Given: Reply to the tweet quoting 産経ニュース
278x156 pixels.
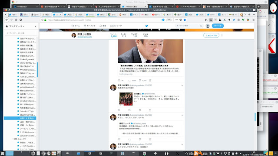Looking at the screenshot, I should (119, 140).
